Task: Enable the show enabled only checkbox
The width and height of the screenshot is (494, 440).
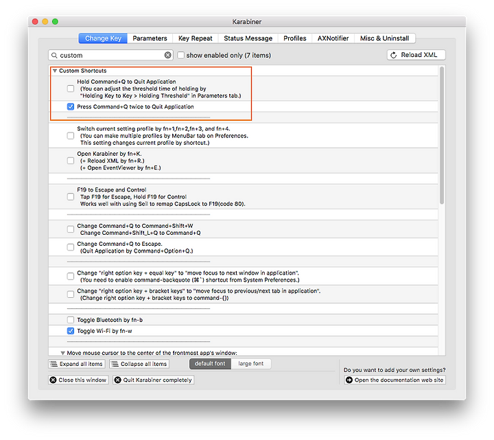Action: (x=181, y=55)
